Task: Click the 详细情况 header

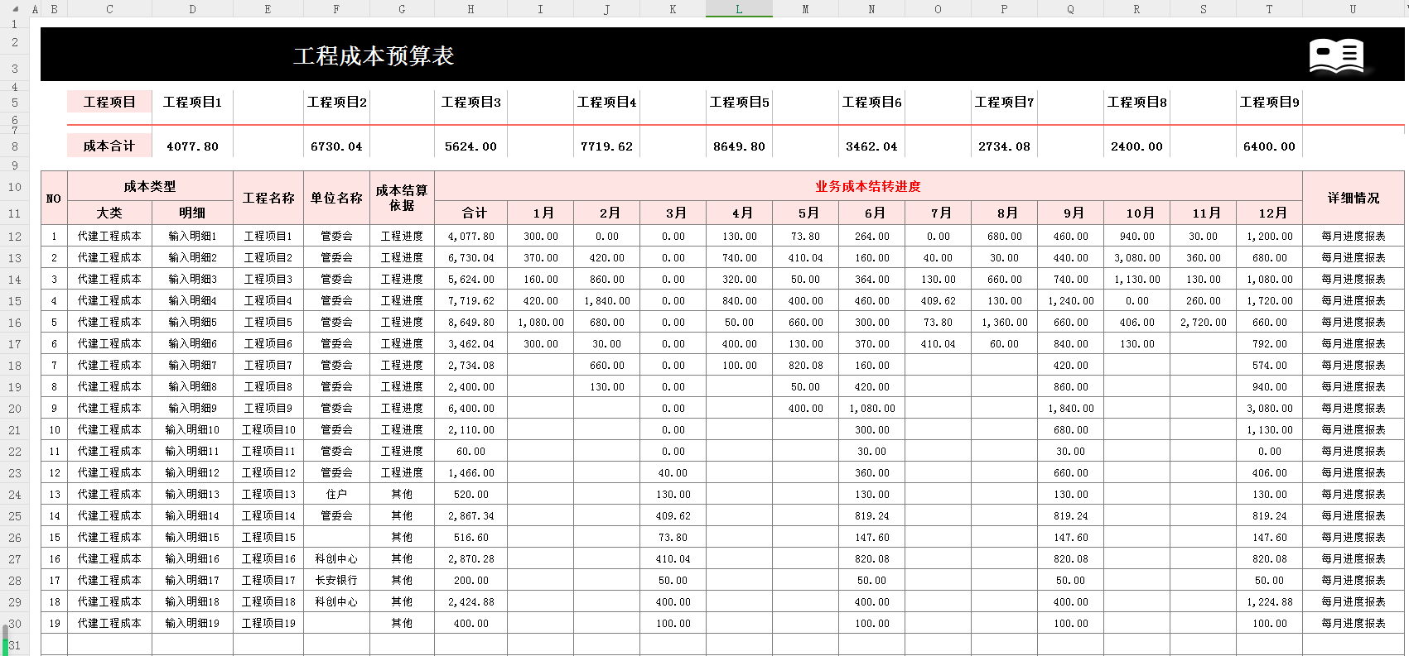Action: pos(1354,198)
